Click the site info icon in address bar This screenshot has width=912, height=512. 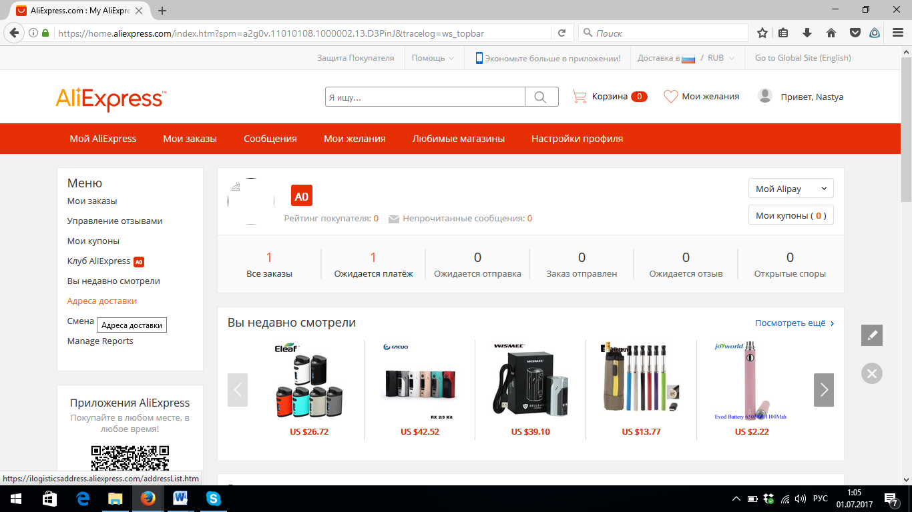33,33
